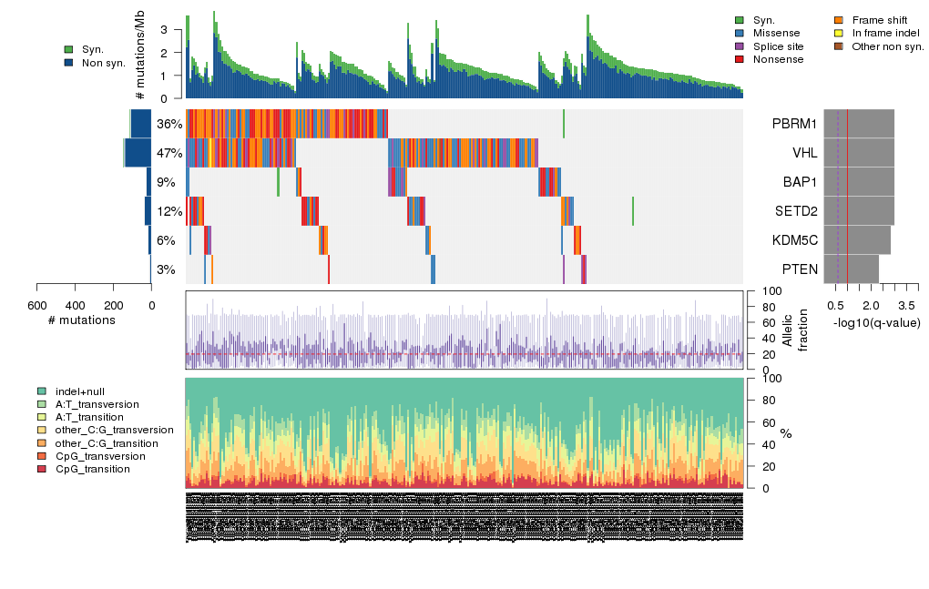Pick the Nonsense red legend swatch

coord(740,59)
